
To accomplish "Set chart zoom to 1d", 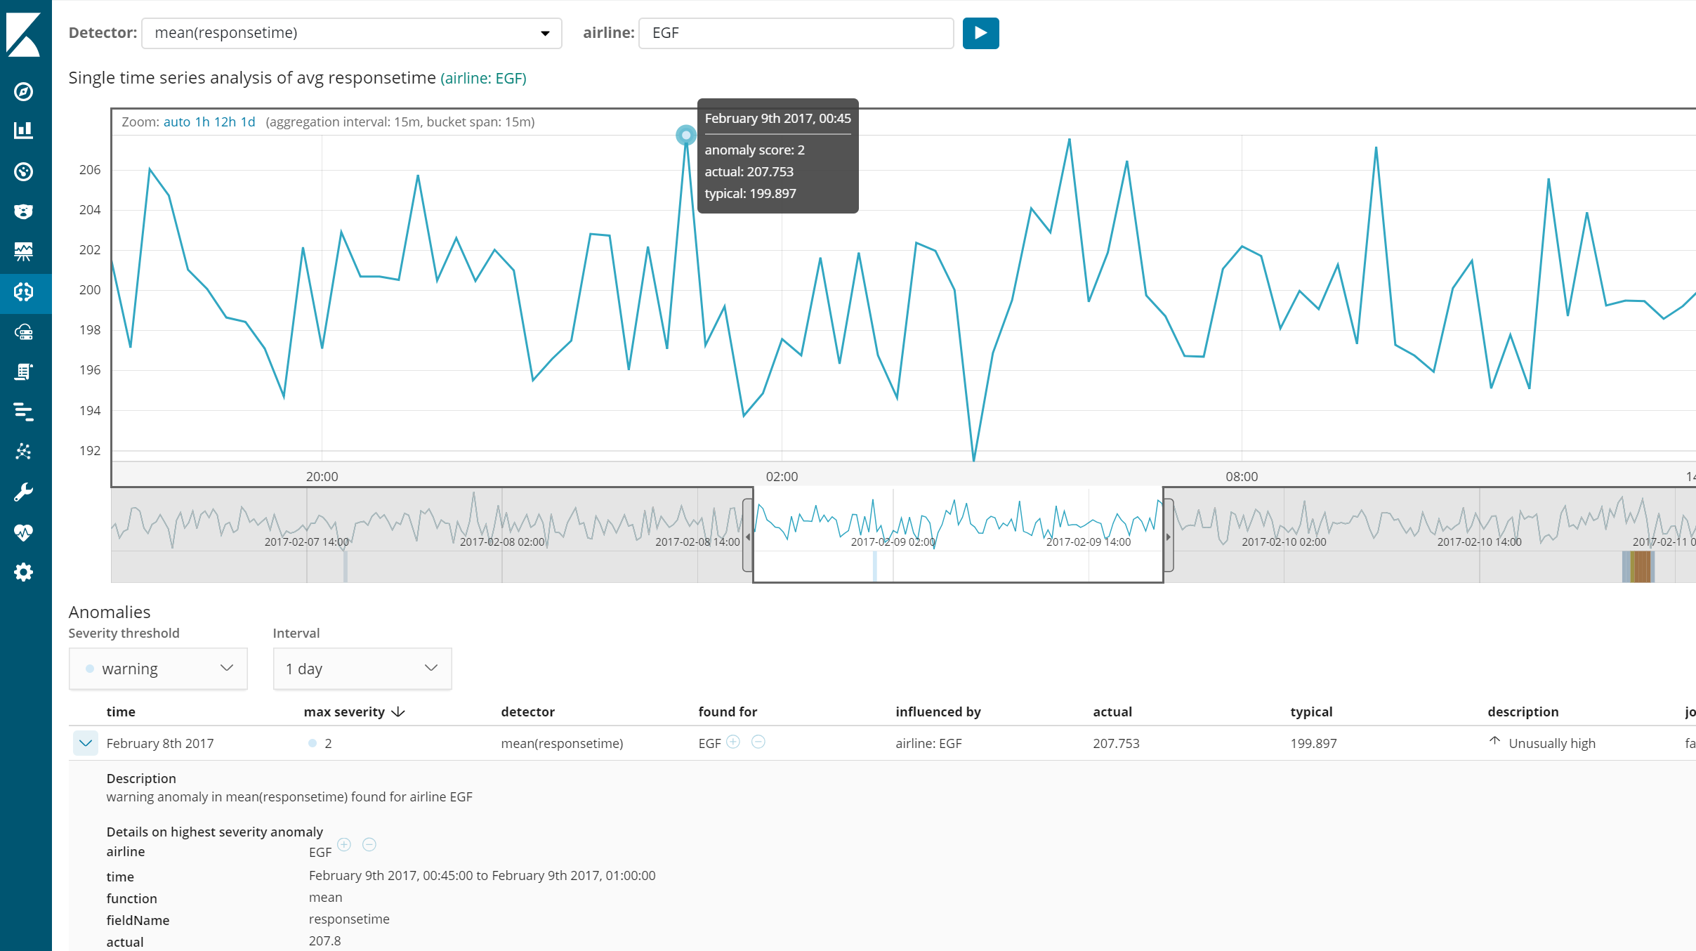I will pyautogui.click(x=248, y=122).
